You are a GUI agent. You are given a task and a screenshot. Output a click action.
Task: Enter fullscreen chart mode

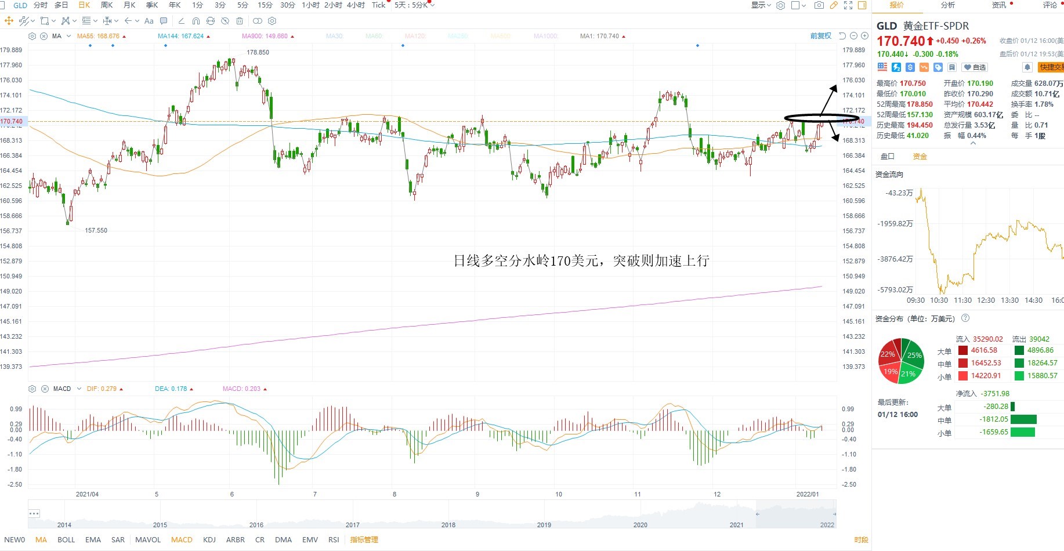pos(848,5)
